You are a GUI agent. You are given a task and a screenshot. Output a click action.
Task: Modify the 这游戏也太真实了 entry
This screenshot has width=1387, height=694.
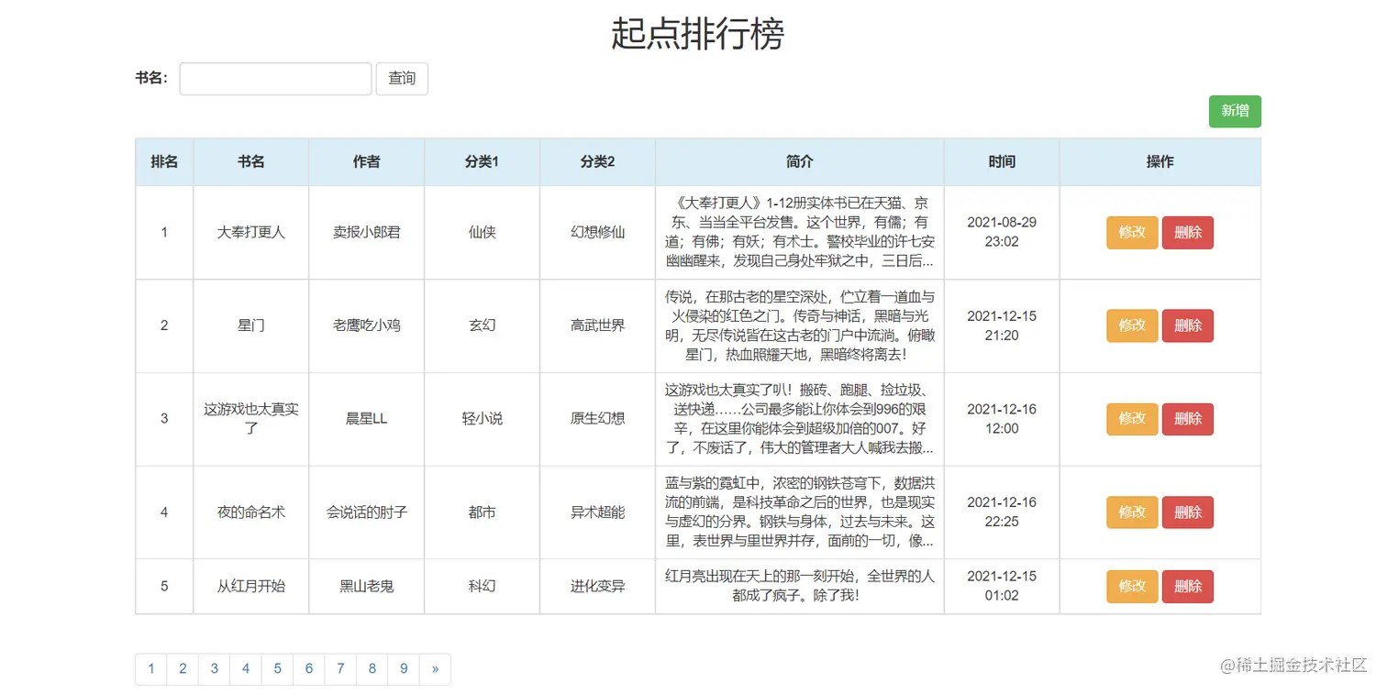1132,419
